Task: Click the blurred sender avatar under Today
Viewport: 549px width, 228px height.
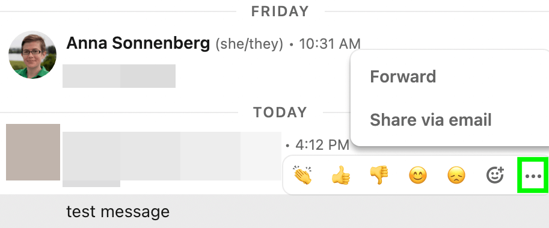Action: point(33,152)
